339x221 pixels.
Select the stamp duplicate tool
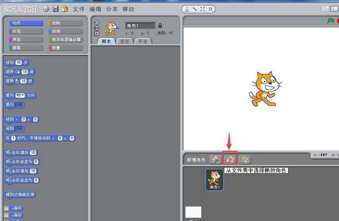[x=187, y=9]
